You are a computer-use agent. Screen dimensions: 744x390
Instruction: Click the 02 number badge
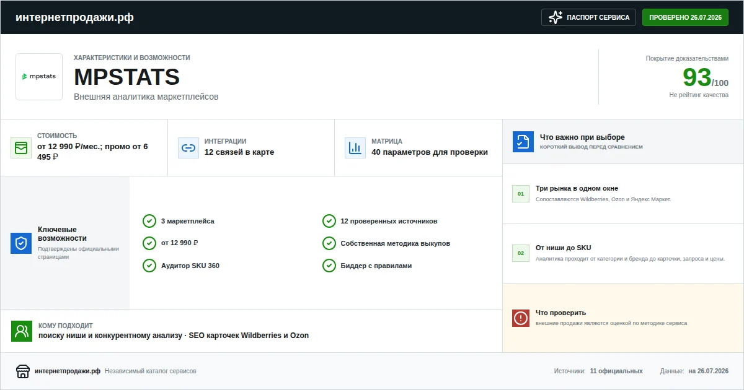click(x=521, y=253)
